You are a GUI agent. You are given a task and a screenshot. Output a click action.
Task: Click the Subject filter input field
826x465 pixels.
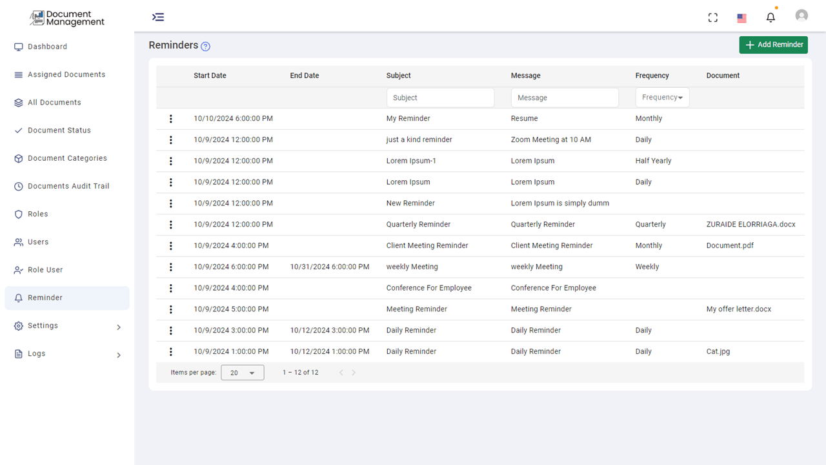(x=440, y=97)
